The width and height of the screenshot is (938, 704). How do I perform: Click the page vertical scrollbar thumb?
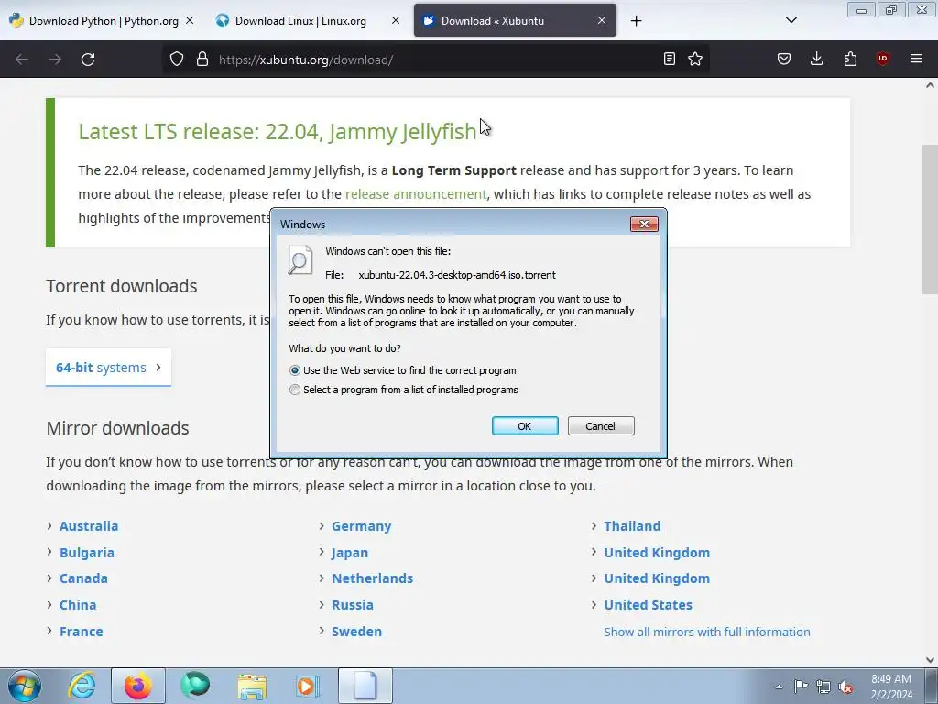pyautogui.click(x=930, y=219)
